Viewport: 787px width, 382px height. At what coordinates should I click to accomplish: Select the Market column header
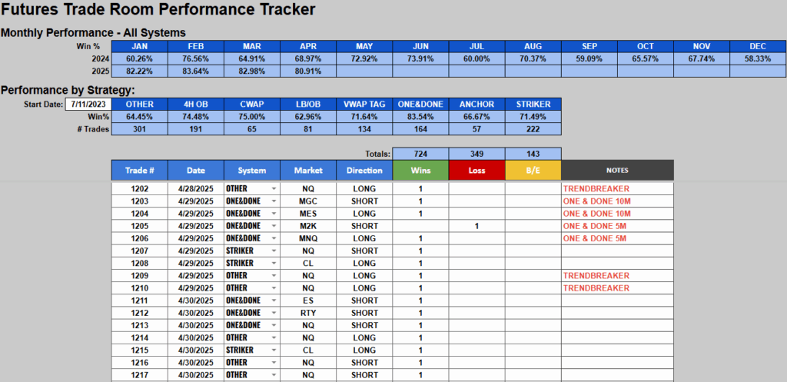[308, 170]
